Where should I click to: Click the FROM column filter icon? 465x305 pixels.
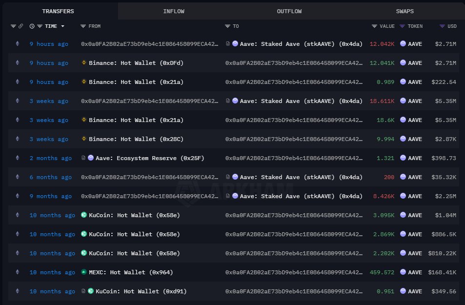click(x=83, y=26)
